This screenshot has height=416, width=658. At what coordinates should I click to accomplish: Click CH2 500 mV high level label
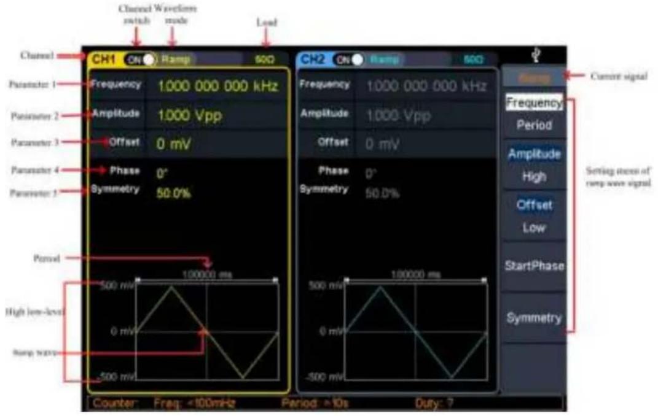coord(326,286)
